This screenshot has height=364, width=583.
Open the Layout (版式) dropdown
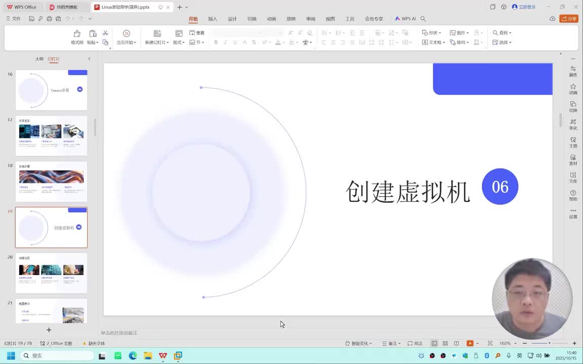click(179, 42)
